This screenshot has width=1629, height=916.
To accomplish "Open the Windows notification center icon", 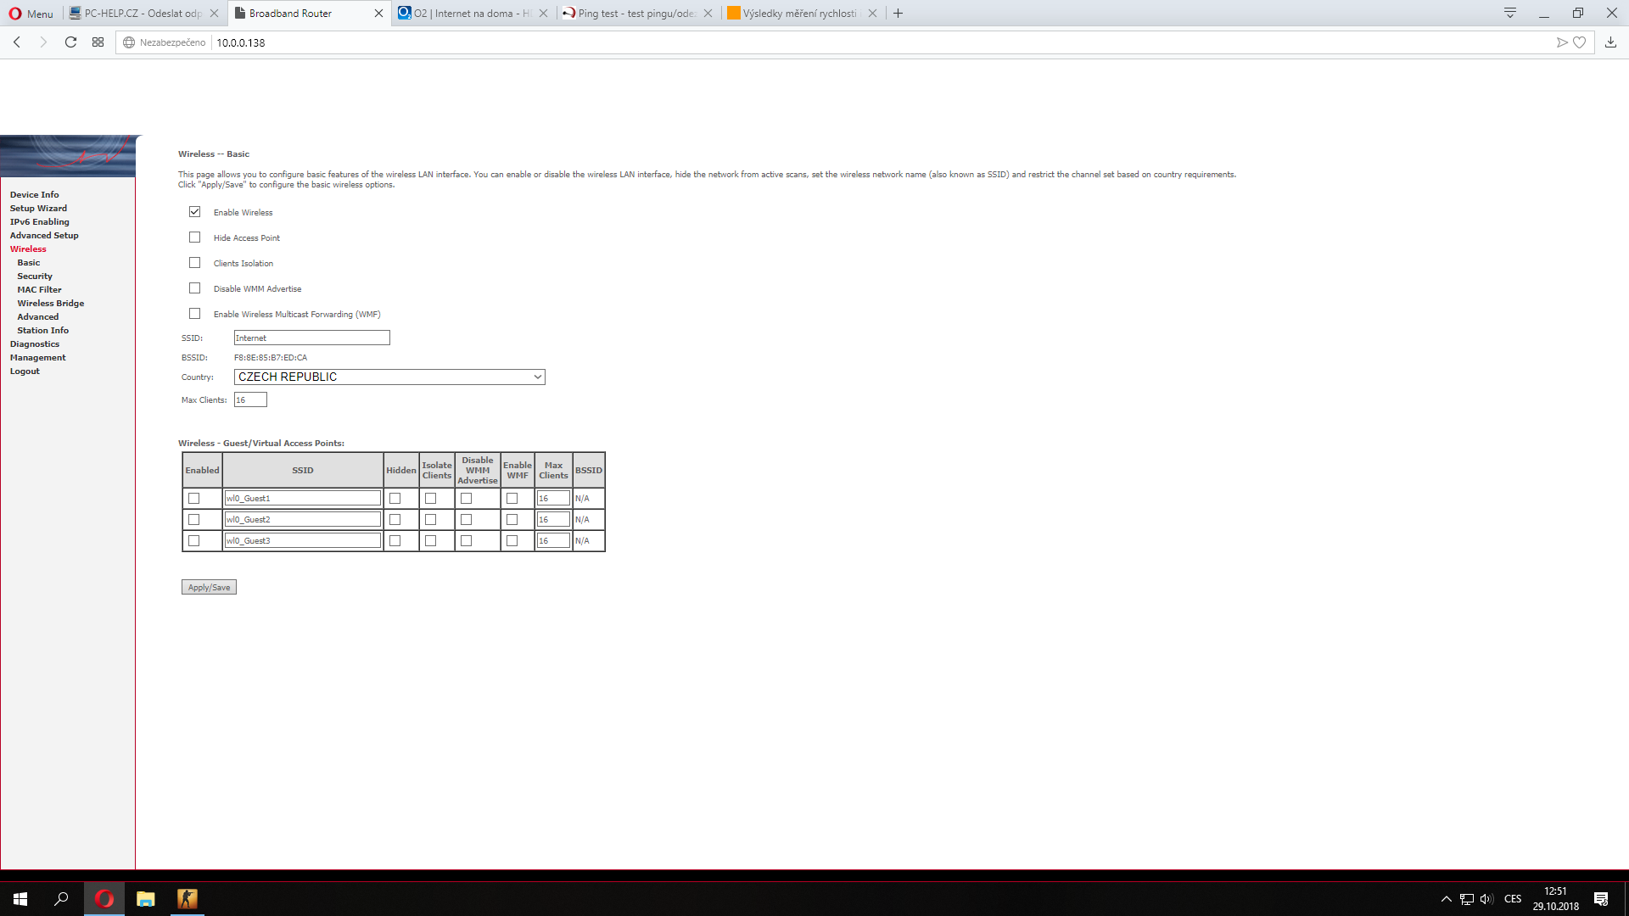I will [x=1601, y=899].
